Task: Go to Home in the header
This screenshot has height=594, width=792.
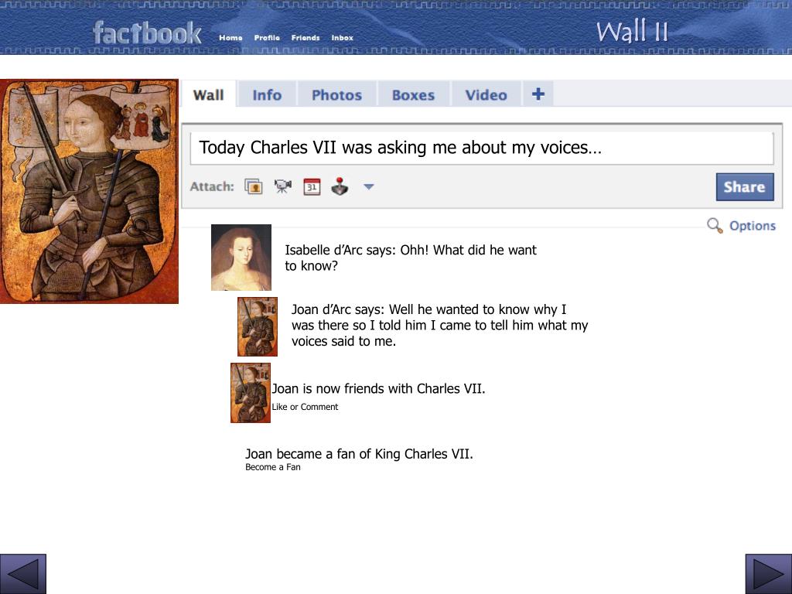Action: click(x=230, y=38)
